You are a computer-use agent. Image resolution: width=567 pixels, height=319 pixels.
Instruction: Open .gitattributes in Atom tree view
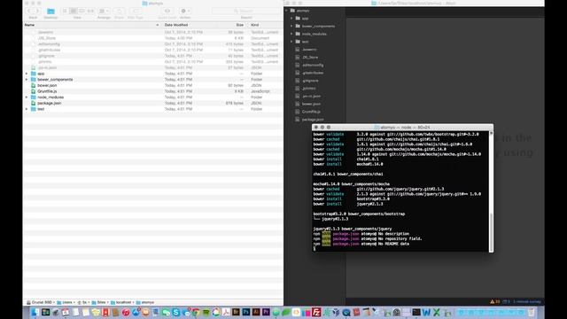[313, 73]
